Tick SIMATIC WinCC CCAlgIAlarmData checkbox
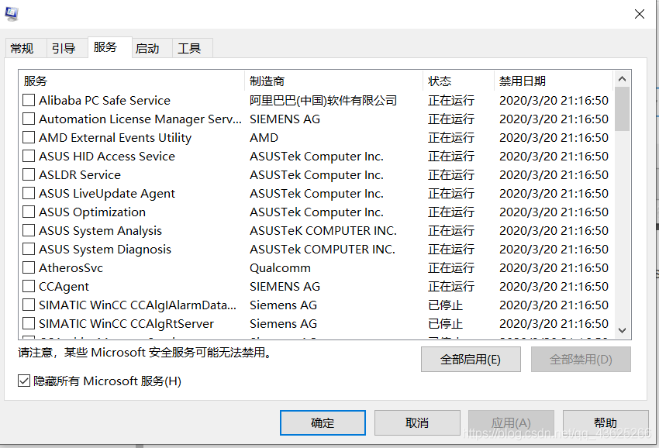This screenshot has width=659, height=448. (x=29, y=305)
